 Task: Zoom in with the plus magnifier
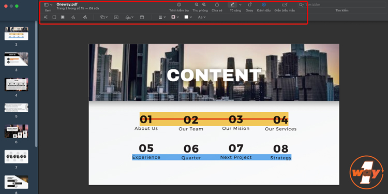click(x=204, y=5)
